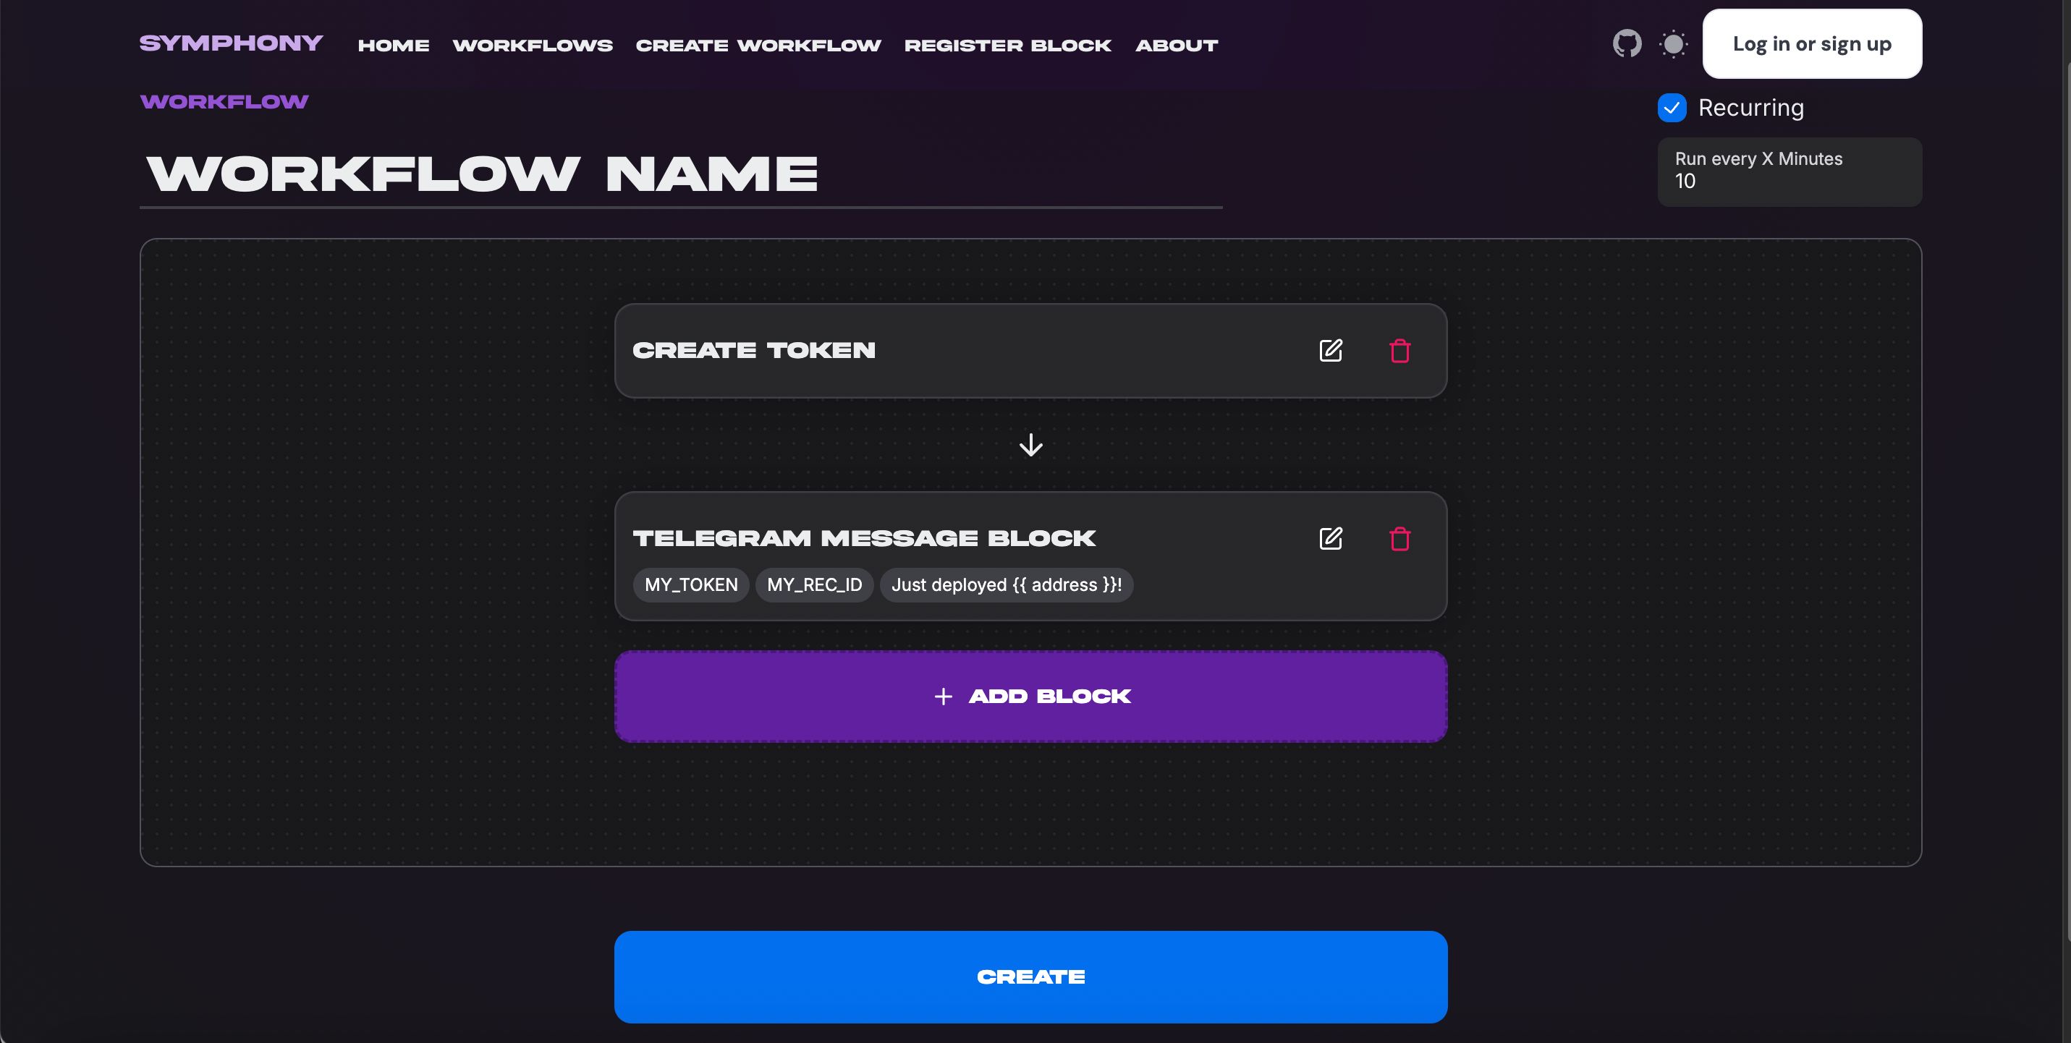Click the down arrow between workflow blocks
Screen dimensions: 2071x1043
pyautogui.click(x=1031, y=444)
